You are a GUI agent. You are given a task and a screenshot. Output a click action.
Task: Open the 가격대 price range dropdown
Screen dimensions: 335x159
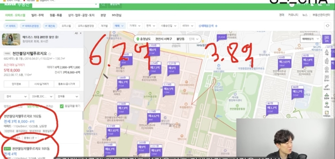pyautogui.click(x=135, y=26)
